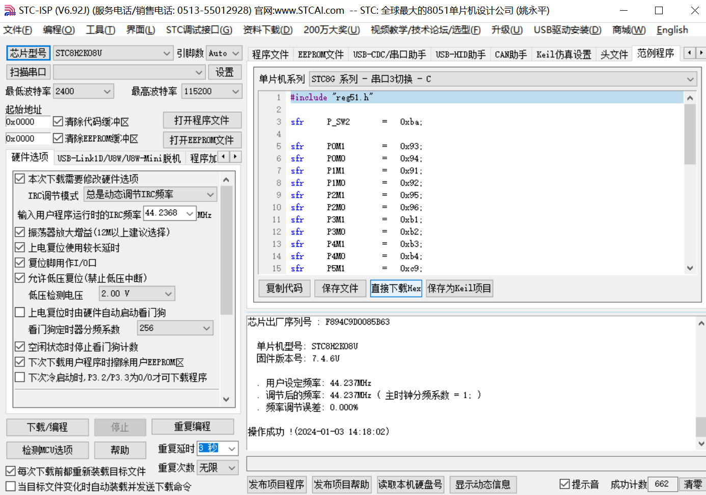Open 低压检测电压 2.00 V dropdown
The image size is (706, 495).
coord(136,294)
